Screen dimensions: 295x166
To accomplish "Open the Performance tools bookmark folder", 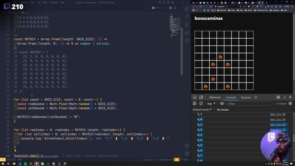I will [261, 10].
